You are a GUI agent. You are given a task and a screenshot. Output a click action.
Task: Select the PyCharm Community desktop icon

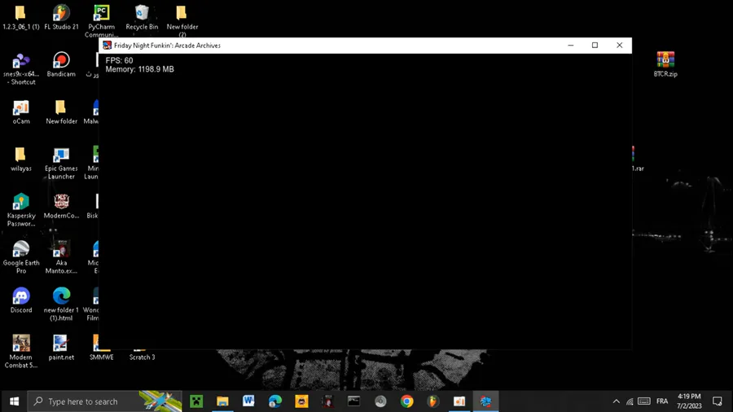click(x=102, y=21)
